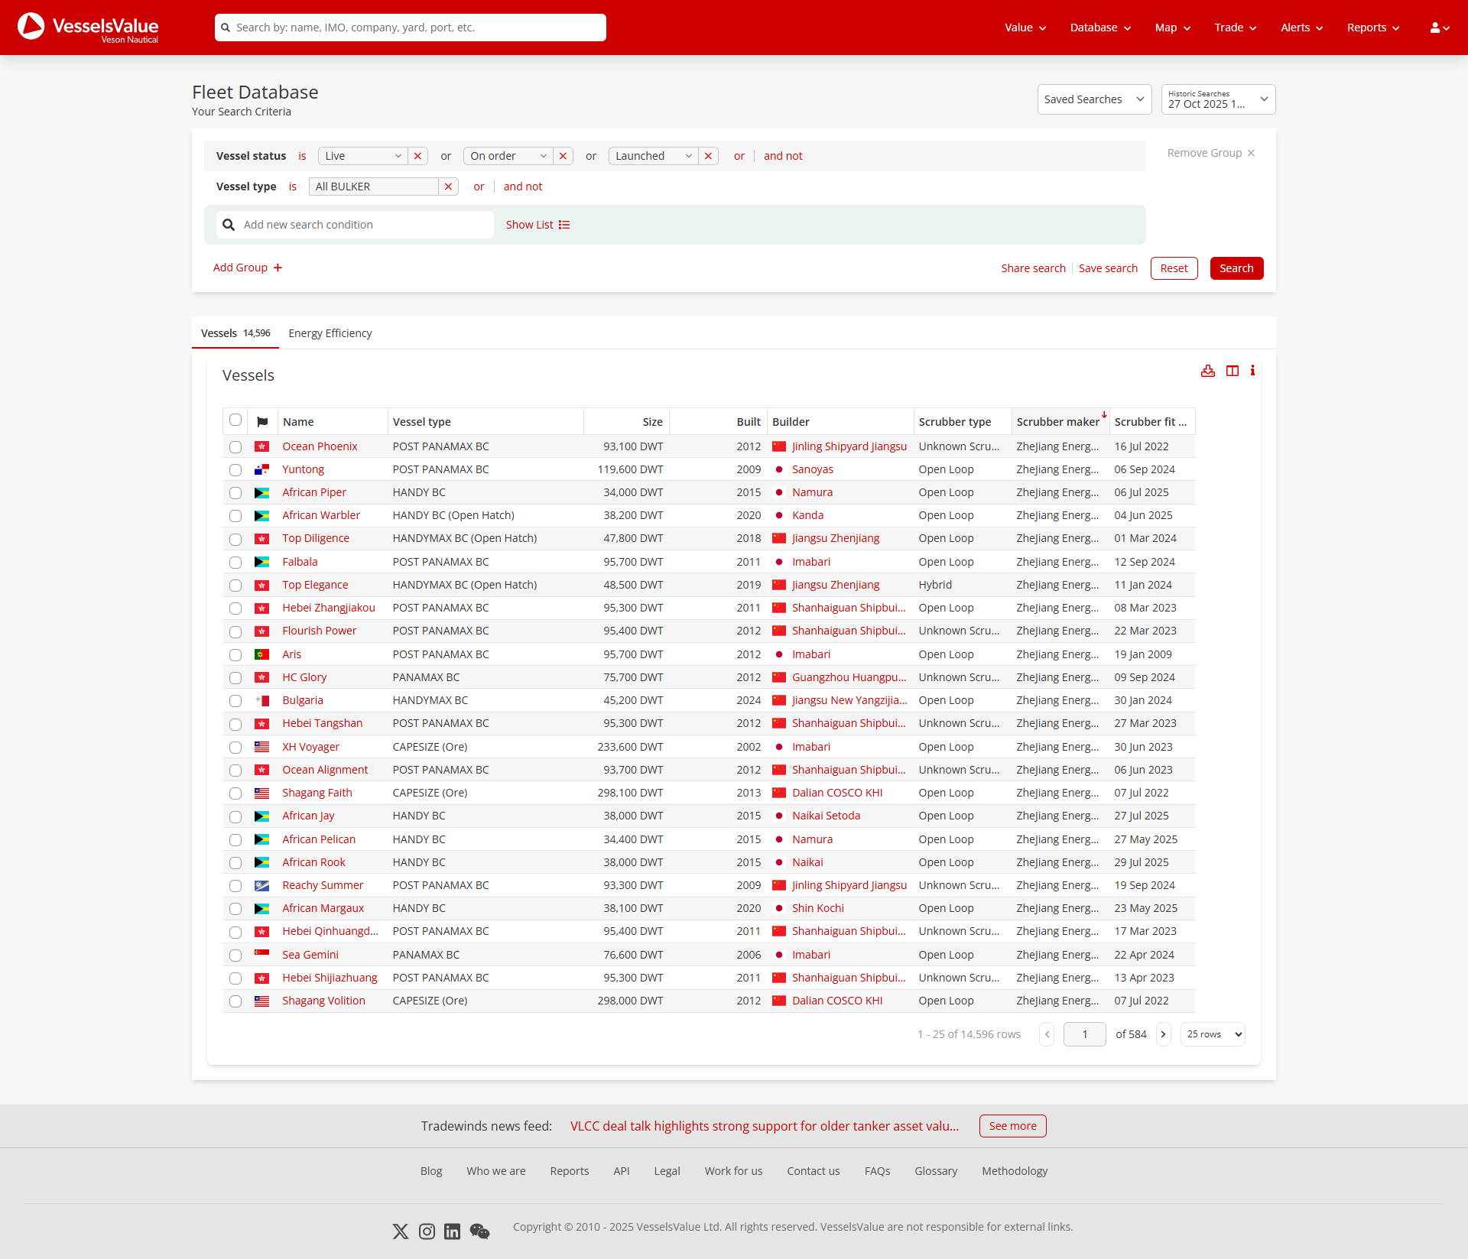Select the checkbox for Ocean Phoenix row

click(x=235, y=447)
